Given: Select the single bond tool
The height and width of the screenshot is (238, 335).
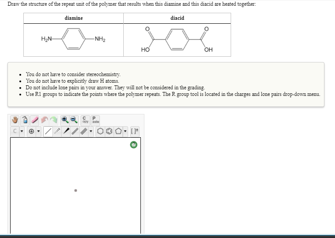Looking at the screenshot, I should pos(48,131).
